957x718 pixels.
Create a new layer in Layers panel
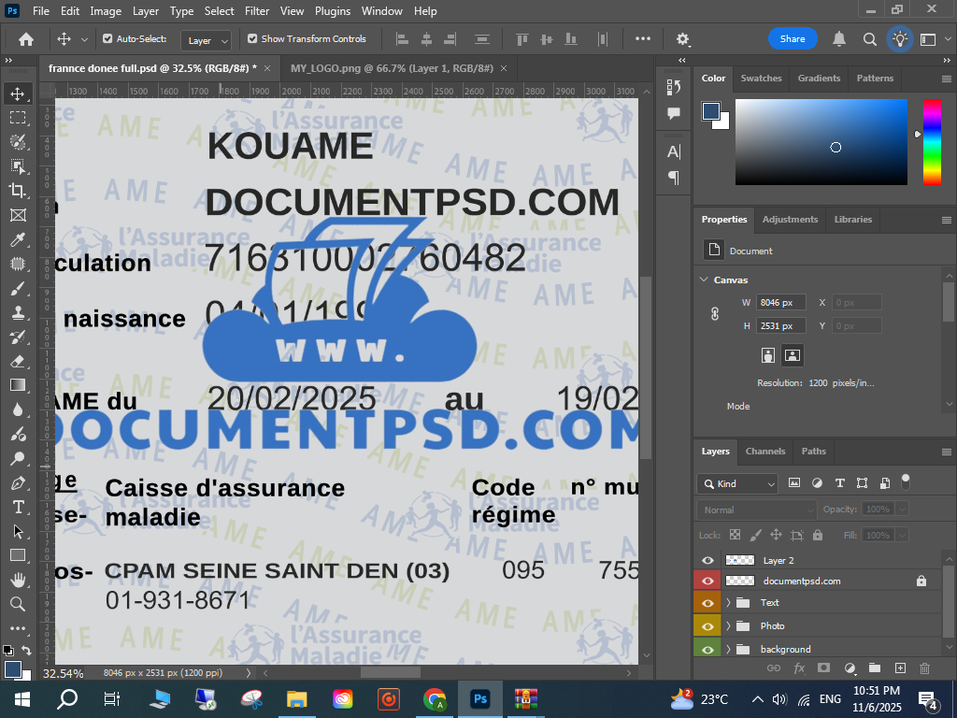pyautogui.click(x=900, y=668)
